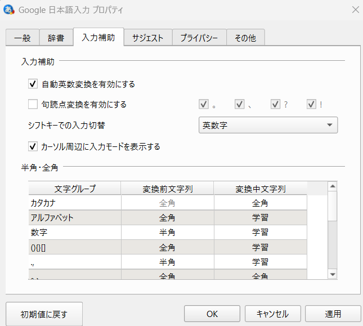Open the 辞書 tab
The height and width of the screenshot is (326, 363).
pos(56,38)
